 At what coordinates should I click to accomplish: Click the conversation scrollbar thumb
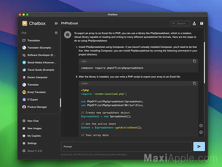[x=204, y=63]
